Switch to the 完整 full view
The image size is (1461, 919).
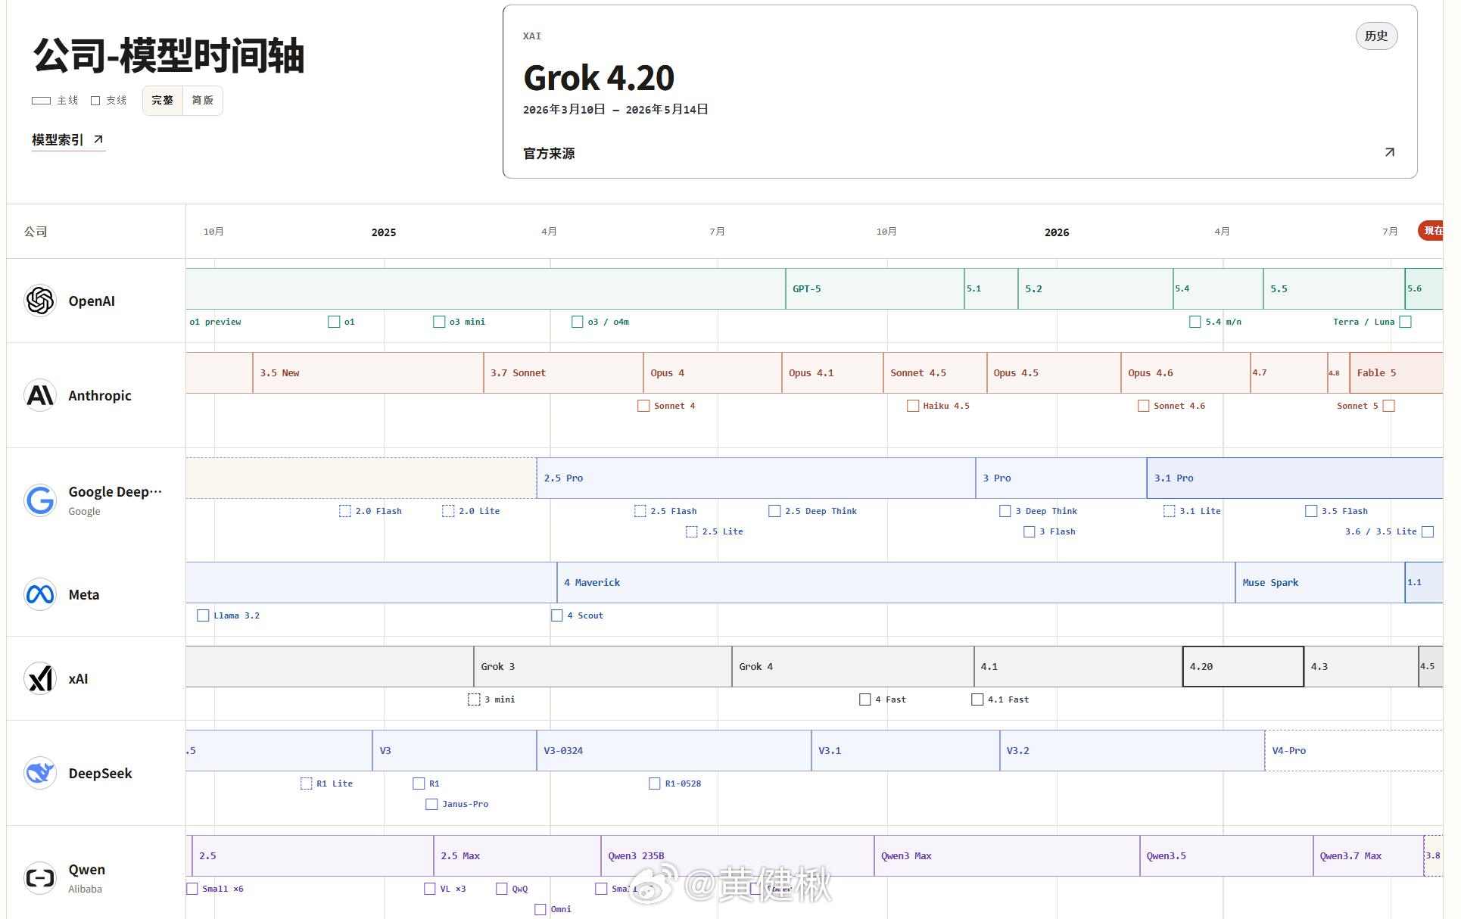pos(163,101)
